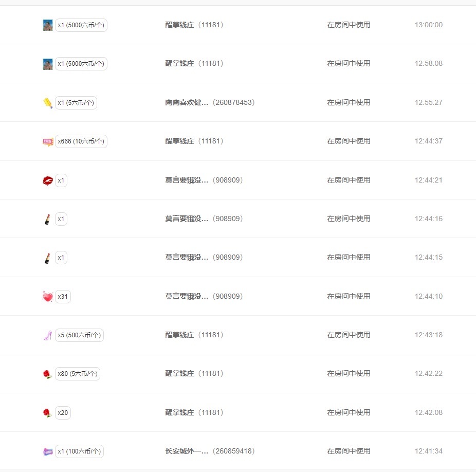Click the x31 quantity tag
This screenshot has width=476, height=472.
[x=63, y=297]
